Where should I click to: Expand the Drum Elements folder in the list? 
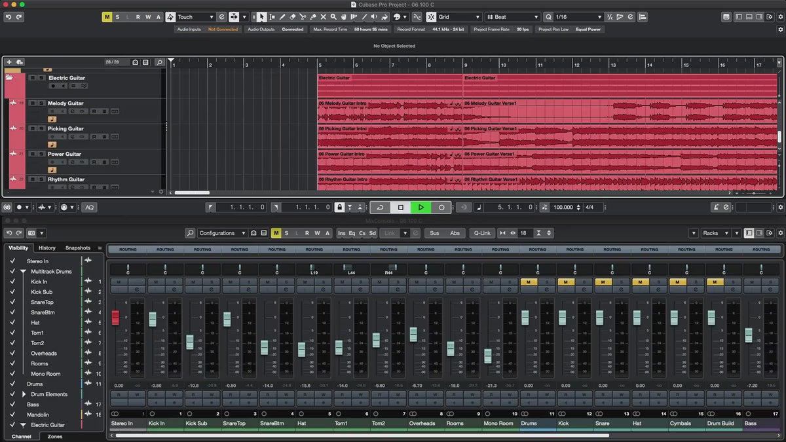(x=24, y=394)
